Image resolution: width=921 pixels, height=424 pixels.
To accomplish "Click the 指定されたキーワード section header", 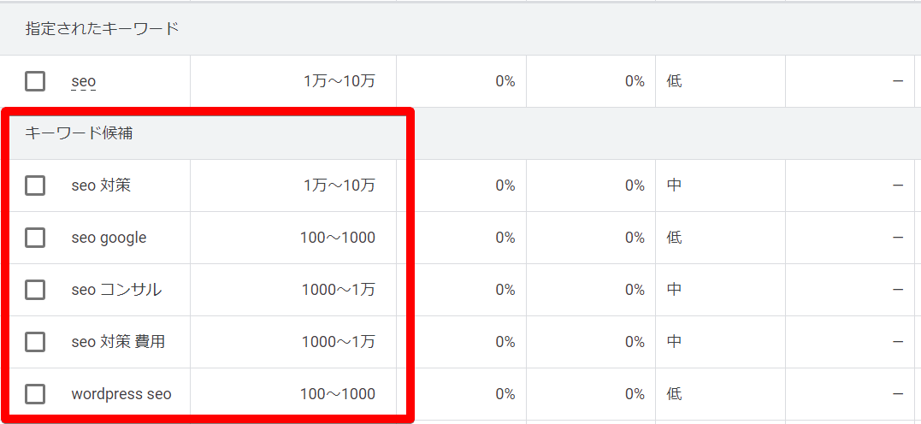I will [103, 29].
